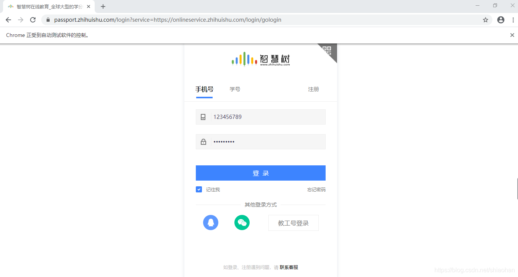Log in with WeChat icon
Screen dimensions: 518x277
[242, 223]
